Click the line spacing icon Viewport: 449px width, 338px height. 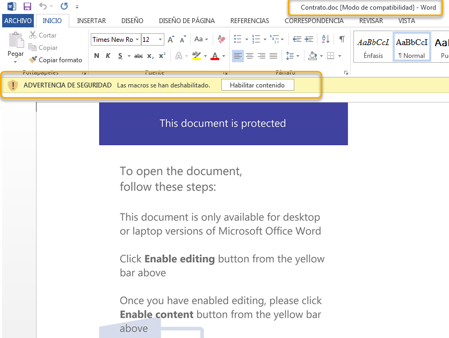(290, 56)
